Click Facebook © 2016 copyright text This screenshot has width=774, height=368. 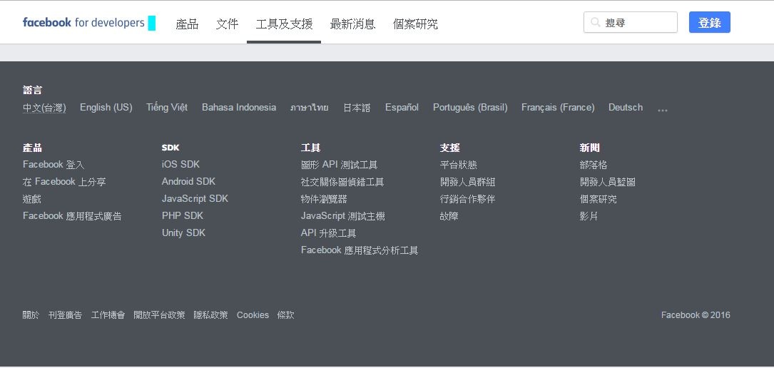[x=696, y=315]
